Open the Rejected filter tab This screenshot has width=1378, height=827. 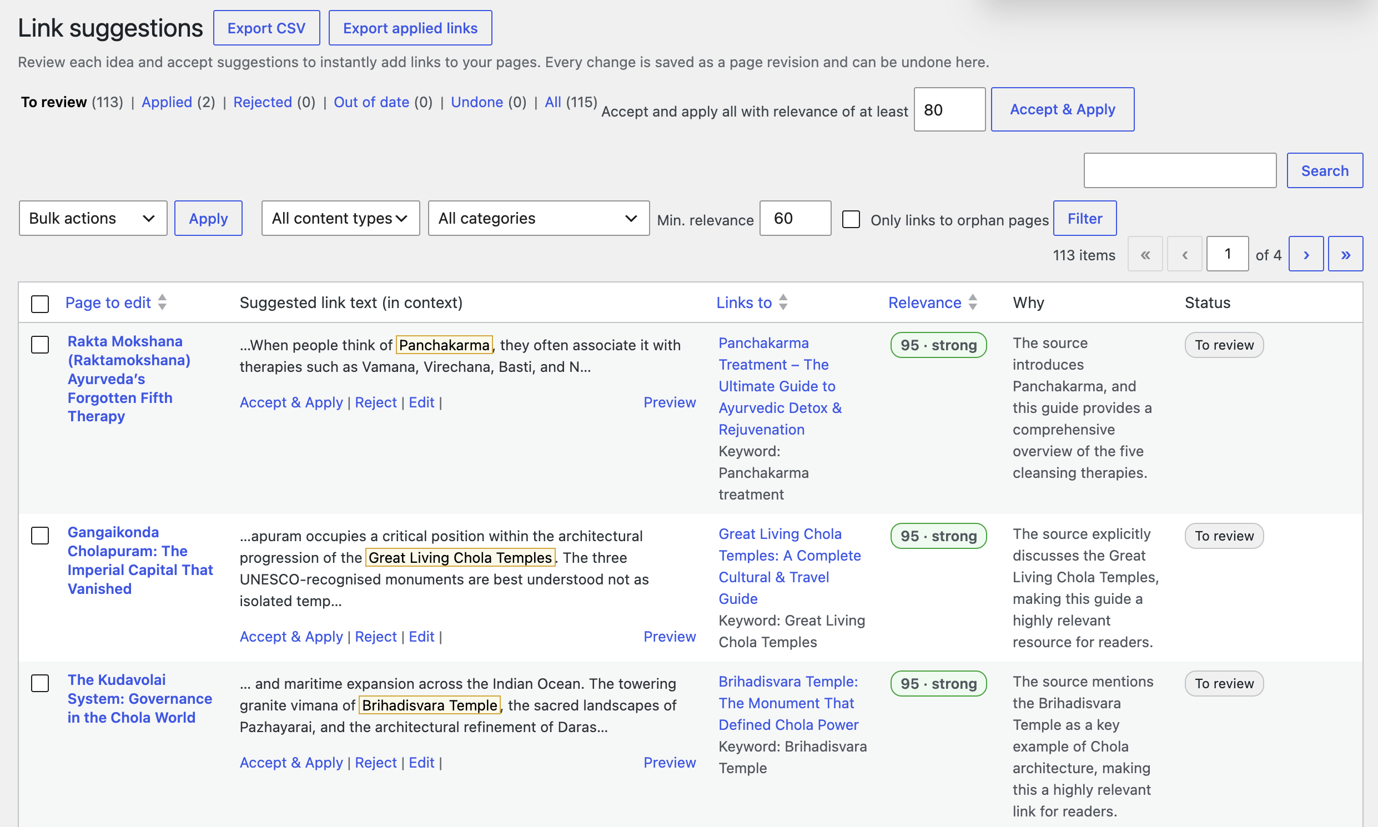[263, 102]
